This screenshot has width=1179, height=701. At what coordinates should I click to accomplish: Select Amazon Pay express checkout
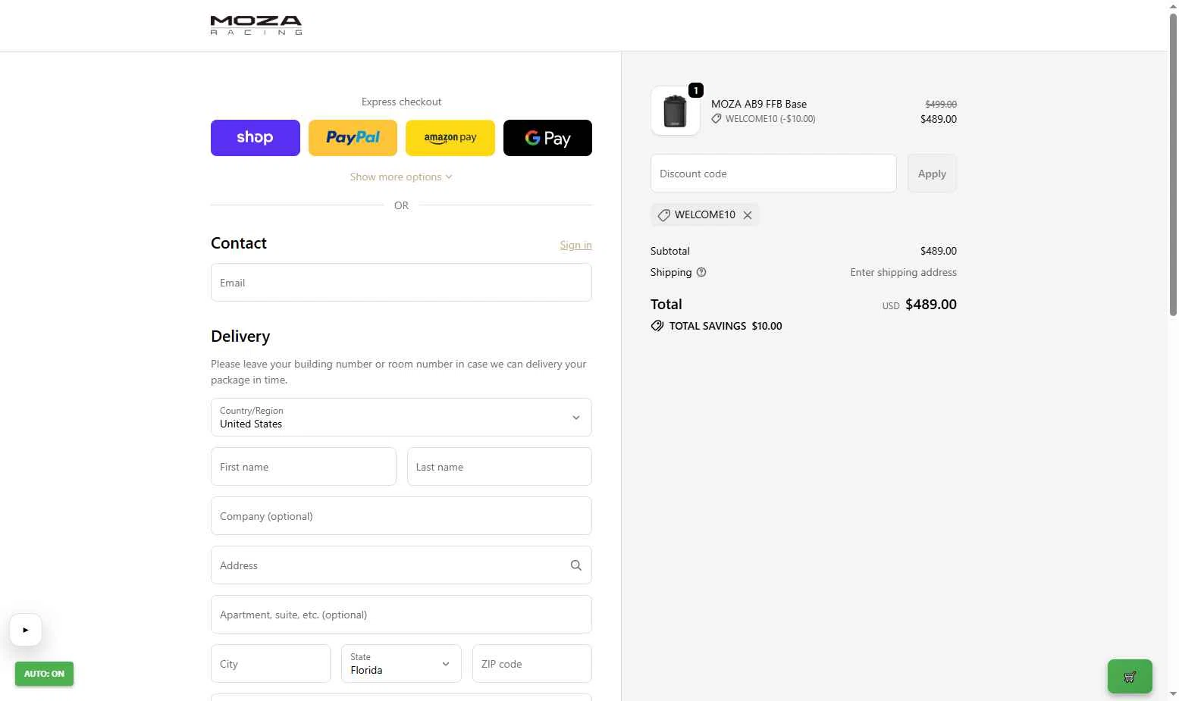coord(450,138)
